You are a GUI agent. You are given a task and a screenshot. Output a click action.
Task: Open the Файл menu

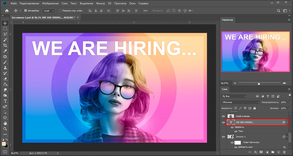pos(14,3)
